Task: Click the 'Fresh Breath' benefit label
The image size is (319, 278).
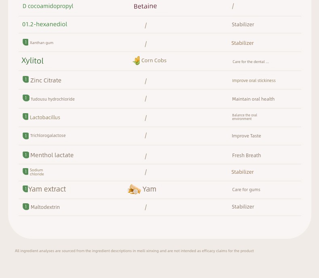Action: (246, 156)
